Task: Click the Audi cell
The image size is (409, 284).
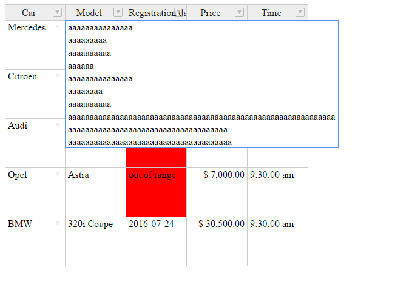Action: click(x=35, y=143)
